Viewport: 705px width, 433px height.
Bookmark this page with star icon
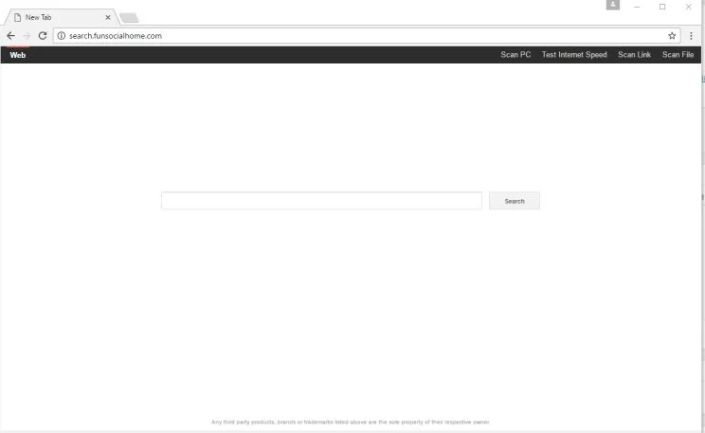tap(672, 35)
